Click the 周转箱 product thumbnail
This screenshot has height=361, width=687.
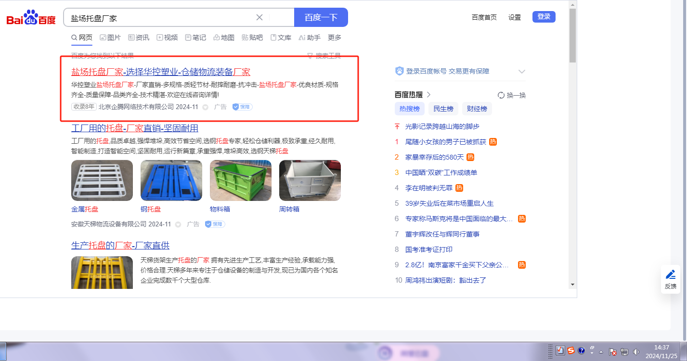click(x=310, y=180)
